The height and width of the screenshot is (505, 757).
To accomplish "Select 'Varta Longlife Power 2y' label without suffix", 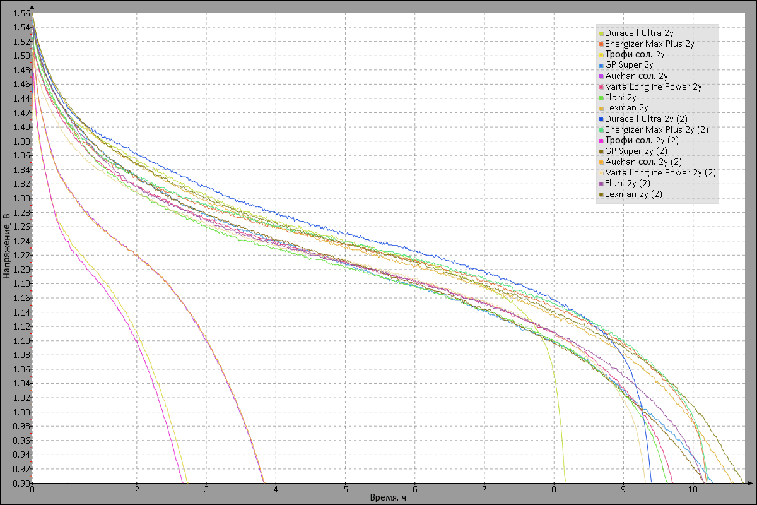I will [653, 86].
